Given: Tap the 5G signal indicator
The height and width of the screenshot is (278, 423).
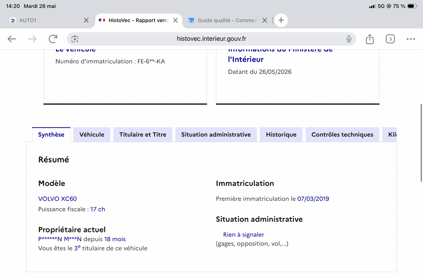Looking at the screenshot, I should [381, 6].
